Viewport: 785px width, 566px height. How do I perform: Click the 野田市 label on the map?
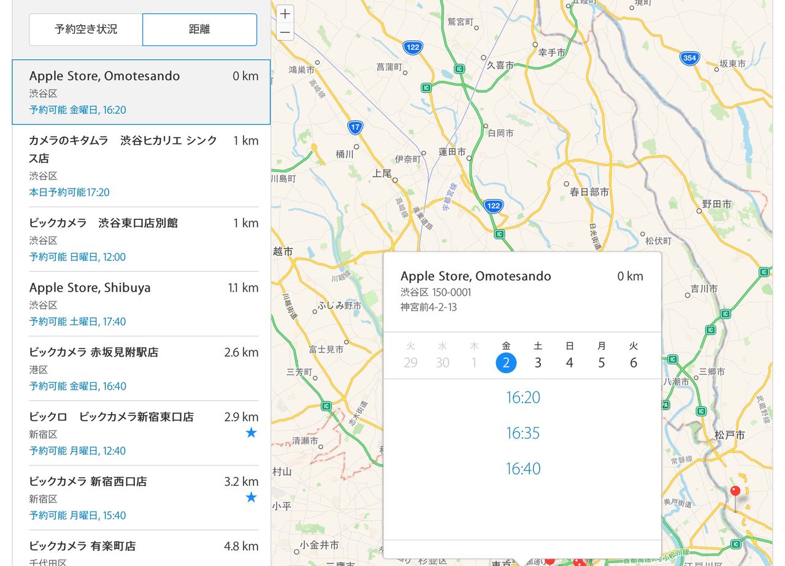point(717,204)
